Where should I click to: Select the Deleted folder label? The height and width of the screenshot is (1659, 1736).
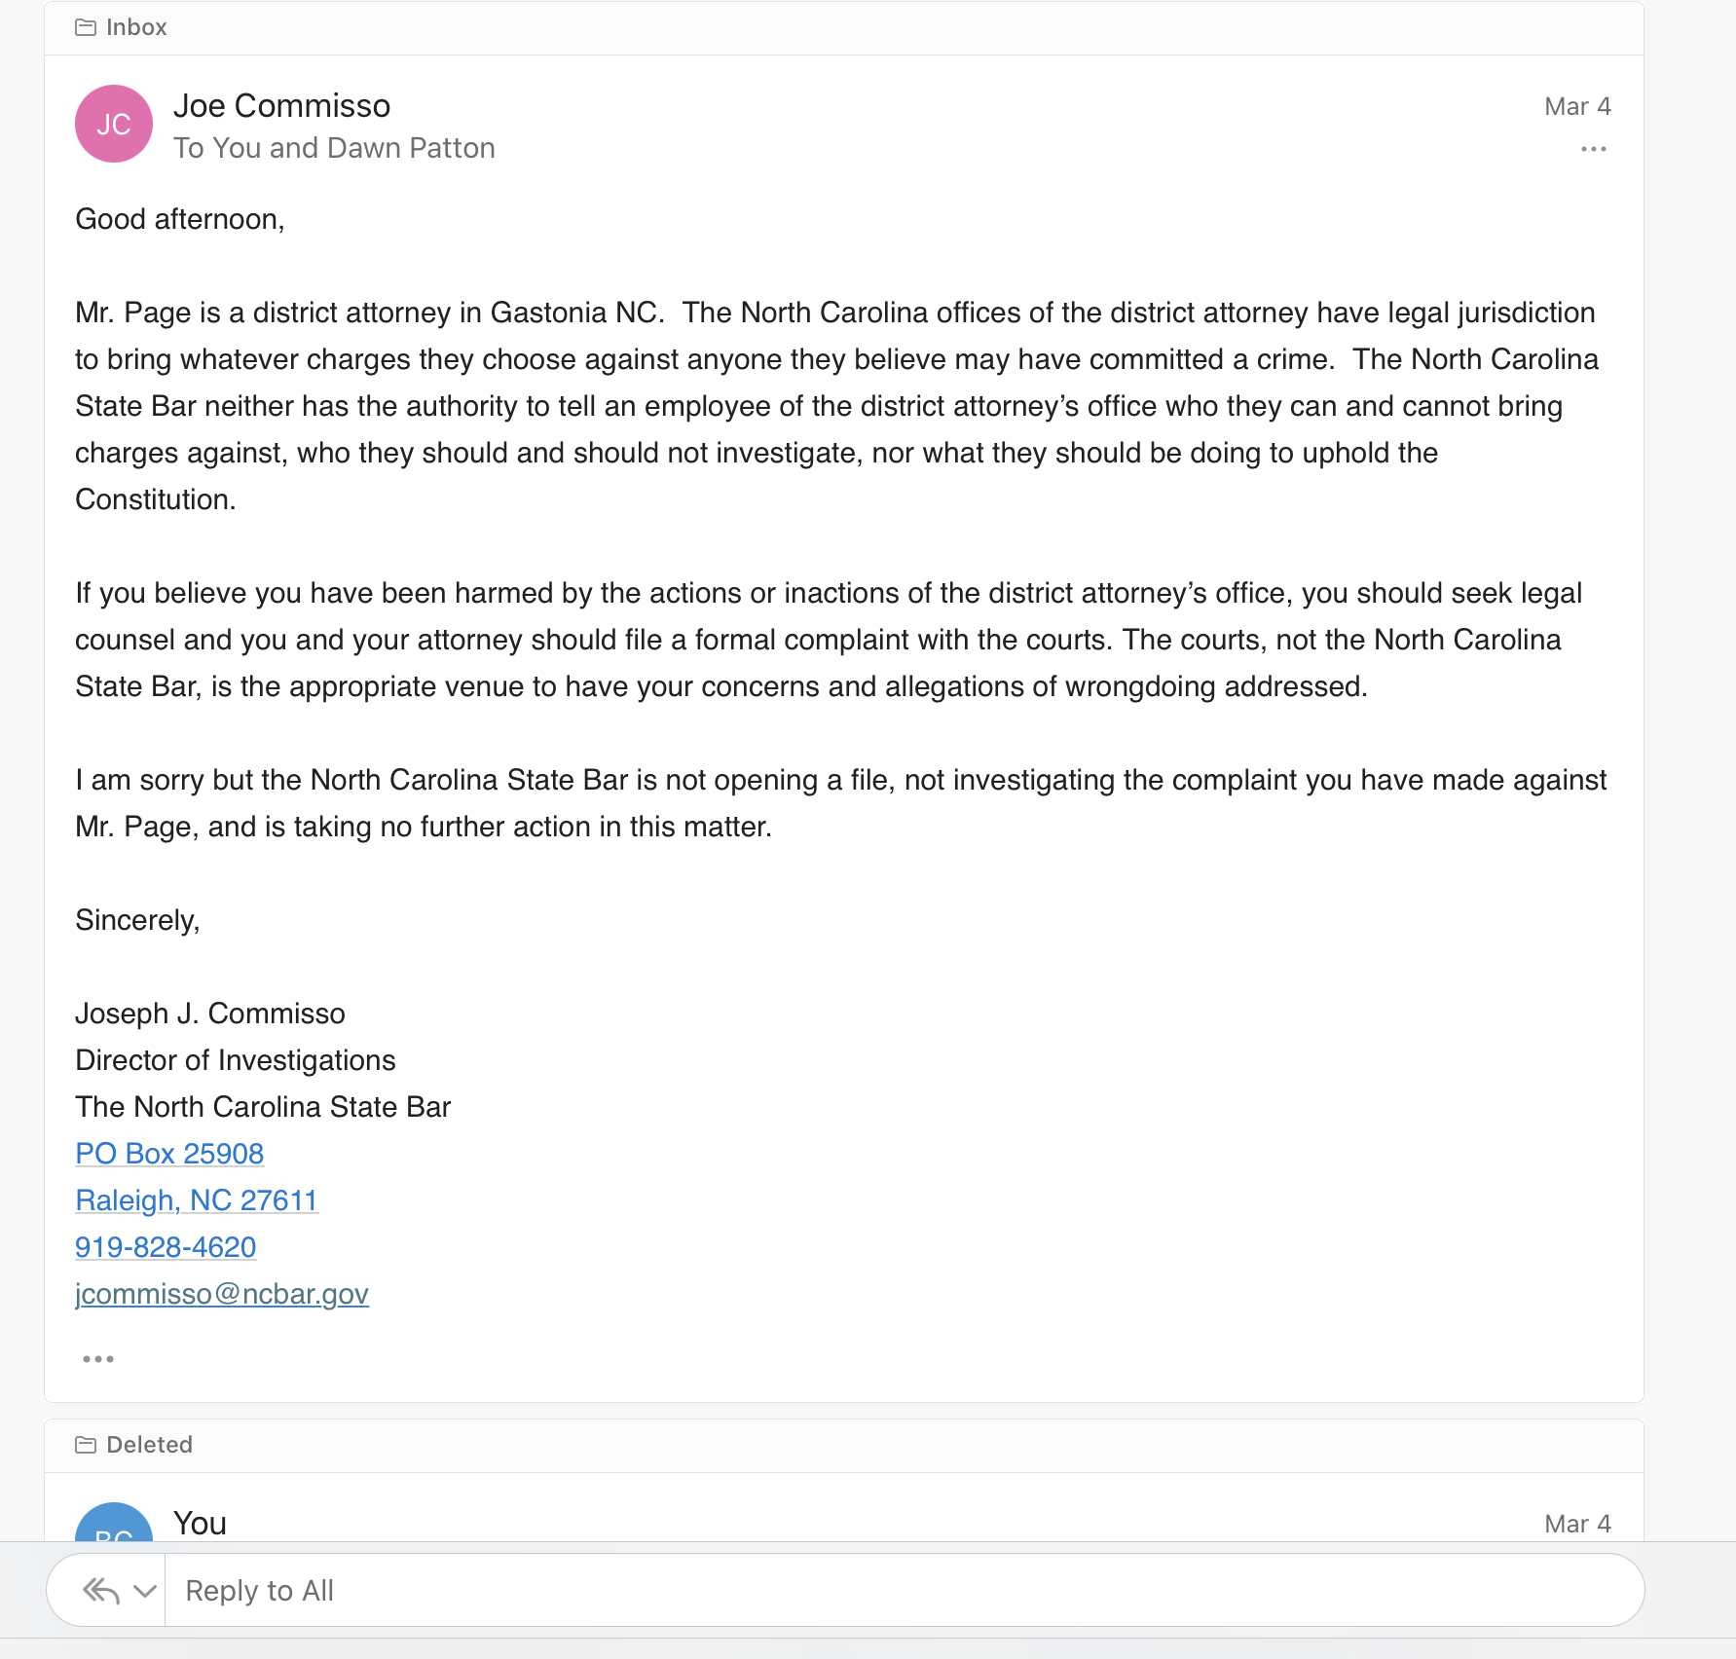pos(149,1445)
